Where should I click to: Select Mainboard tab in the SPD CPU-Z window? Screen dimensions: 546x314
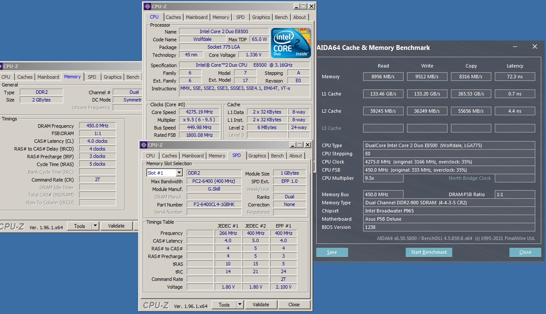(x=193, y=156)
